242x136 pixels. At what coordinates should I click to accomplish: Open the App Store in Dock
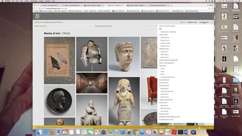[x=142, y=132]
